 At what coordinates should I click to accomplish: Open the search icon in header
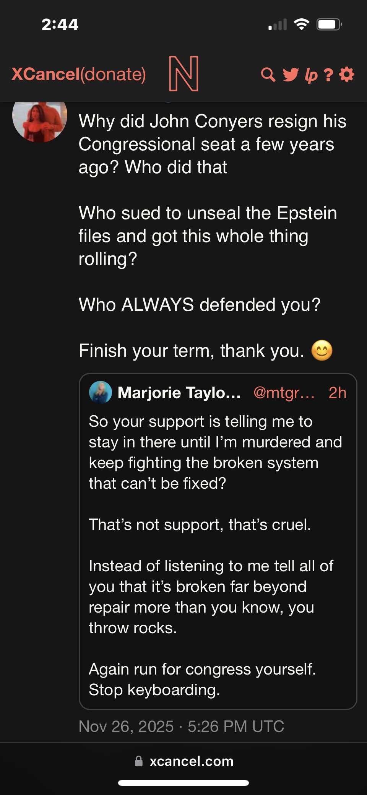[x=268, y=75]
